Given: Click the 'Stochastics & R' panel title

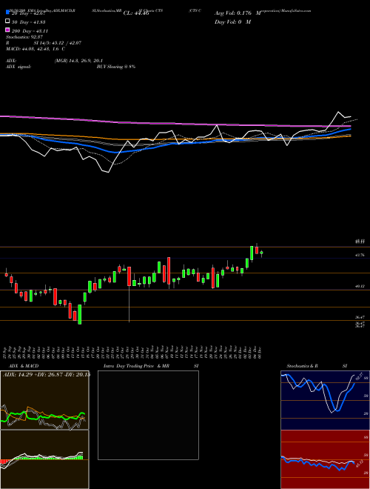Looking at the screenshot, I should (303, 366).
